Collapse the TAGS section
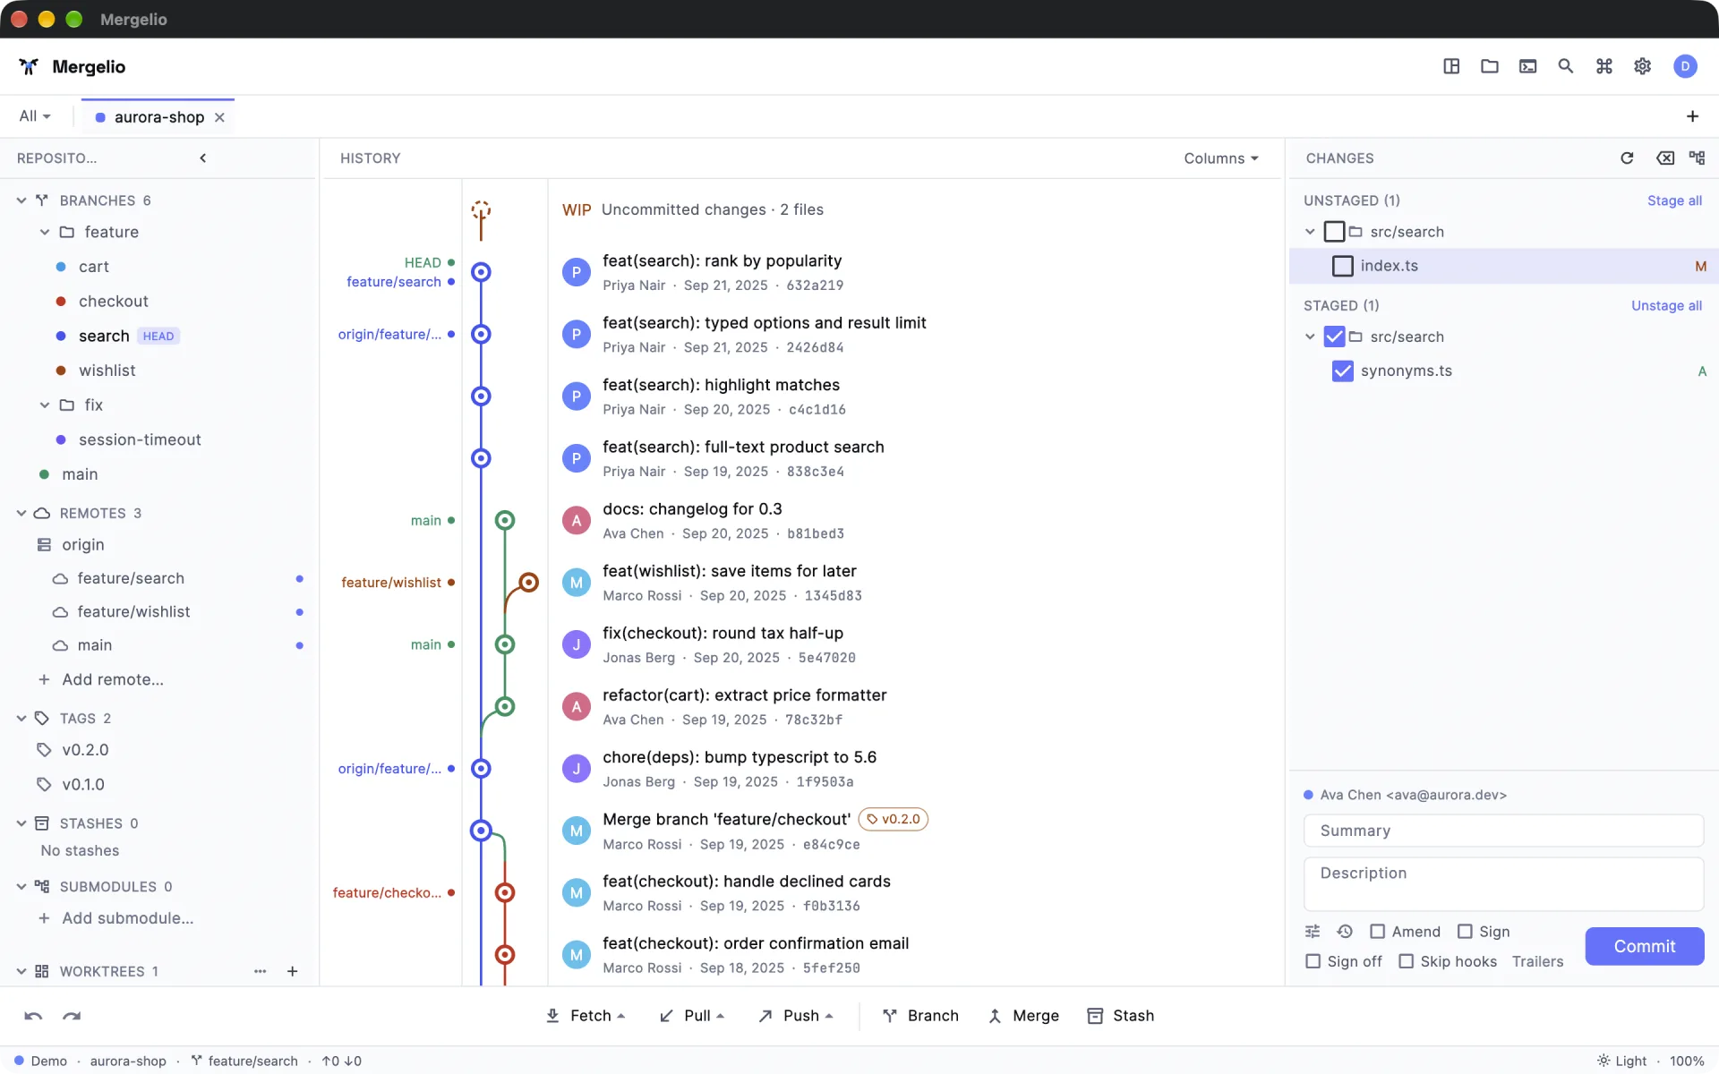 [21, 719]
